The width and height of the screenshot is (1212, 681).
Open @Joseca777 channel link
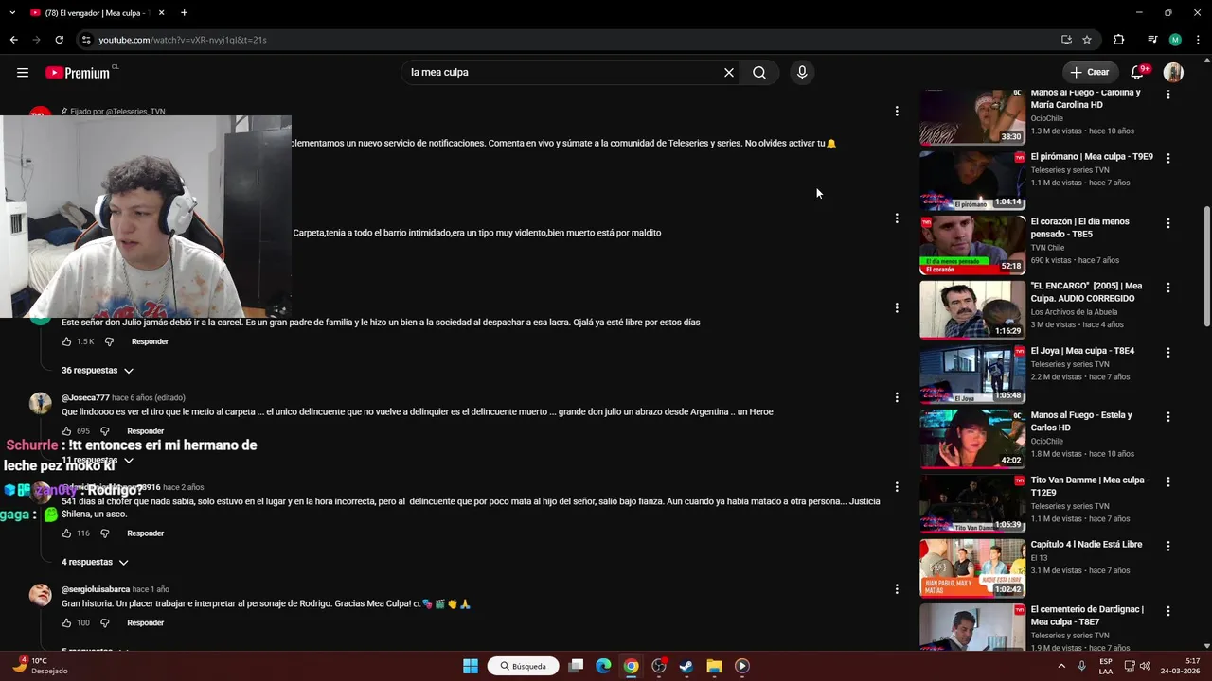pos(85,398)
